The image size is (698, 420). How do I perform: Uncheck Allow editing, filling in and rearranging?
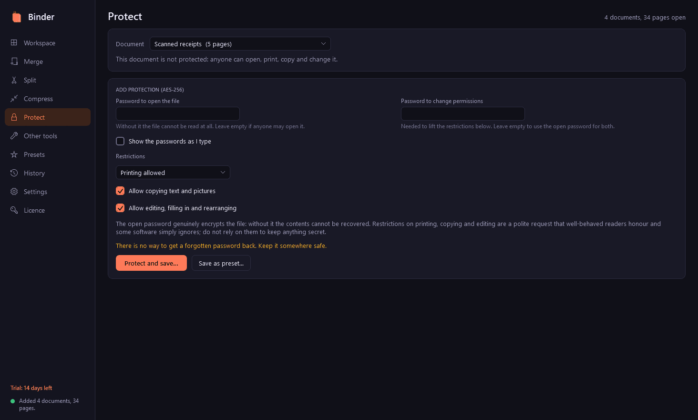tap(120, 208)
